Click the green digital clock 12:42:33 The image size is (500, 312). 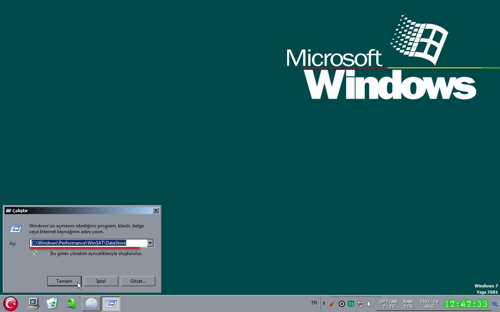(466, 304)
